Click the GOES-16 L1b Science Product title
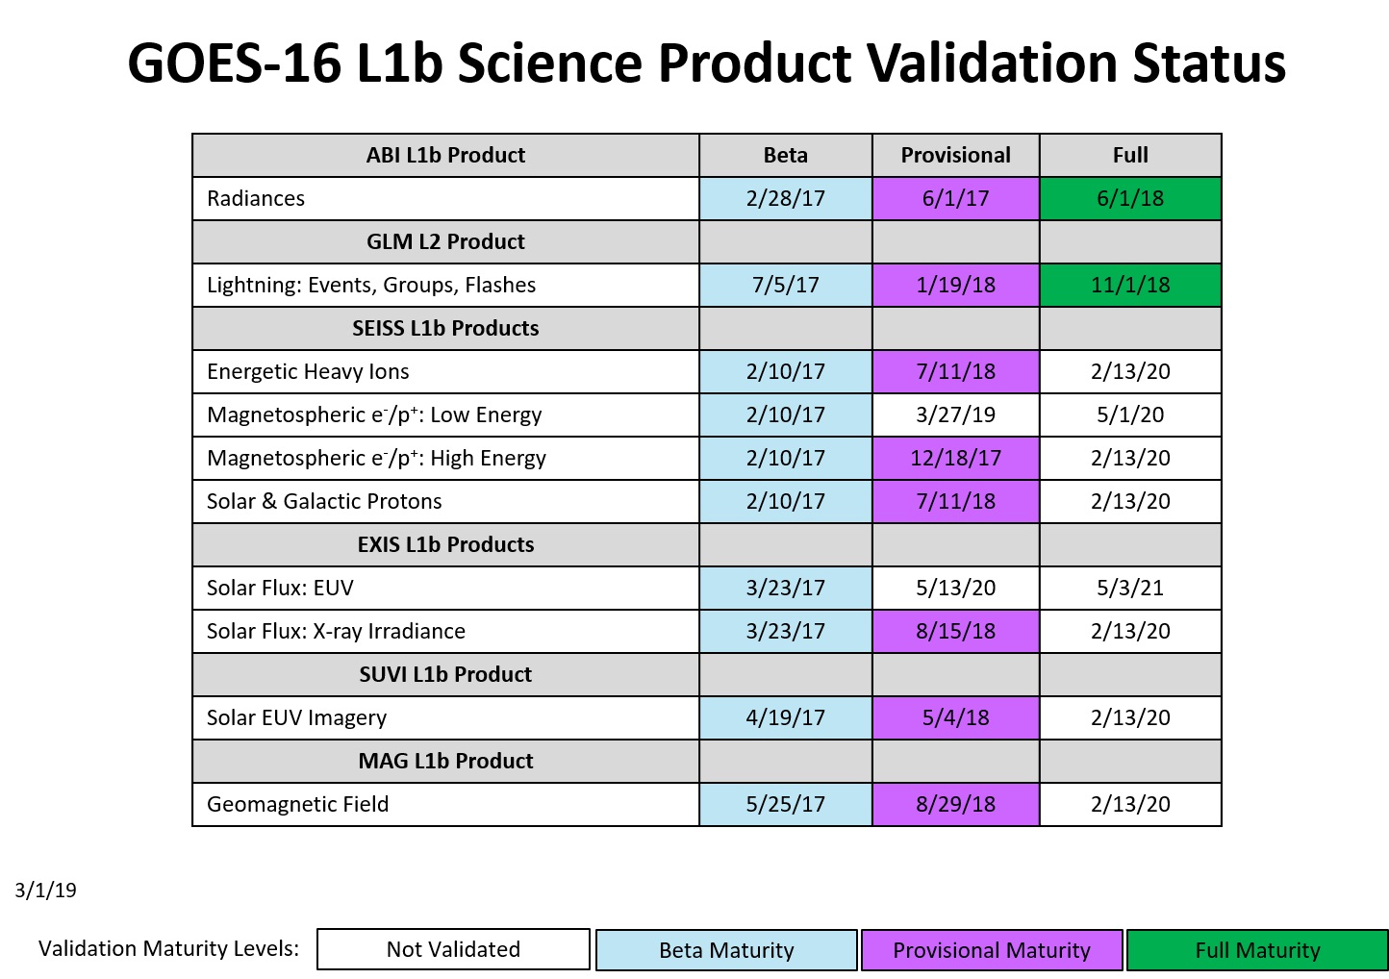The height and width of the screenshot is (979, 1389). click(x=707, y=63)
